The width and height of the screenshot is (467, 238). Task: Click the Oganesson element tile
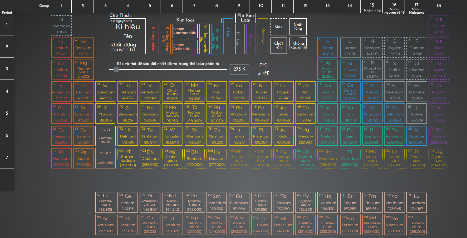439,158
